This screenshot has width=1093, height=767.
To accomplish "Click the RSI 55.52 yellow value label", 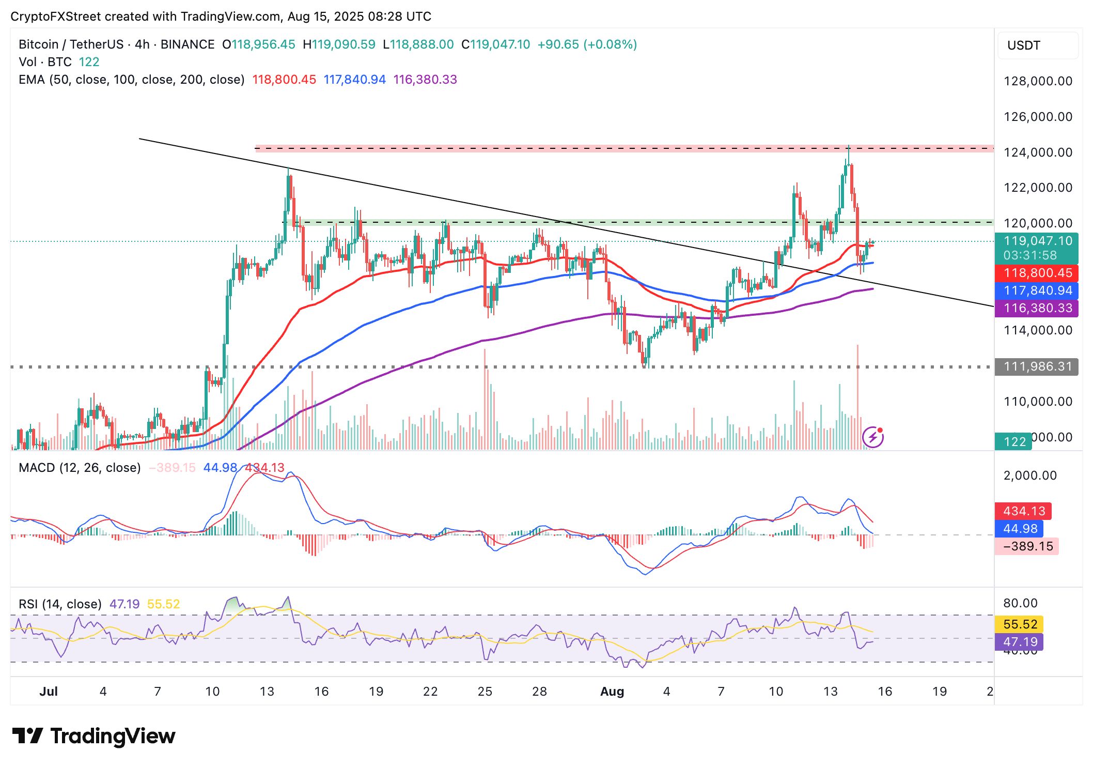I will tap(1020, 624).
